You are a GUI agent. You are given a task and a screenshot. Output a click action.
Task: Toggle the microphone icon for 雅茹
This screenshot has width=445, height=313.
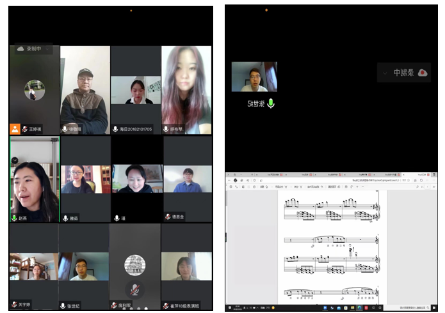[65, 218]
